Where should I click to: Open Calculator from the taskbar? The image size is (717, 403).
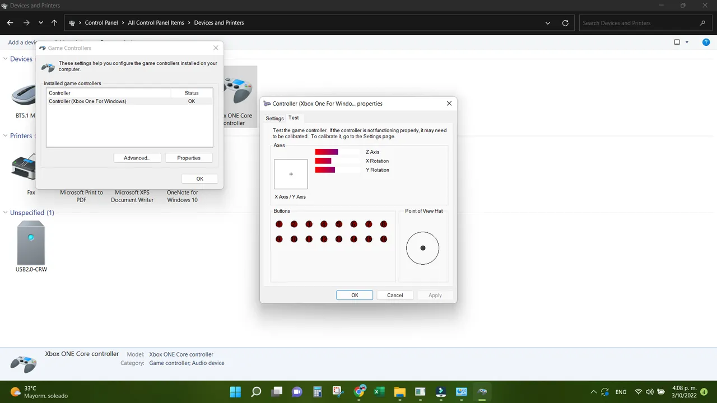(x=318, y=391)
